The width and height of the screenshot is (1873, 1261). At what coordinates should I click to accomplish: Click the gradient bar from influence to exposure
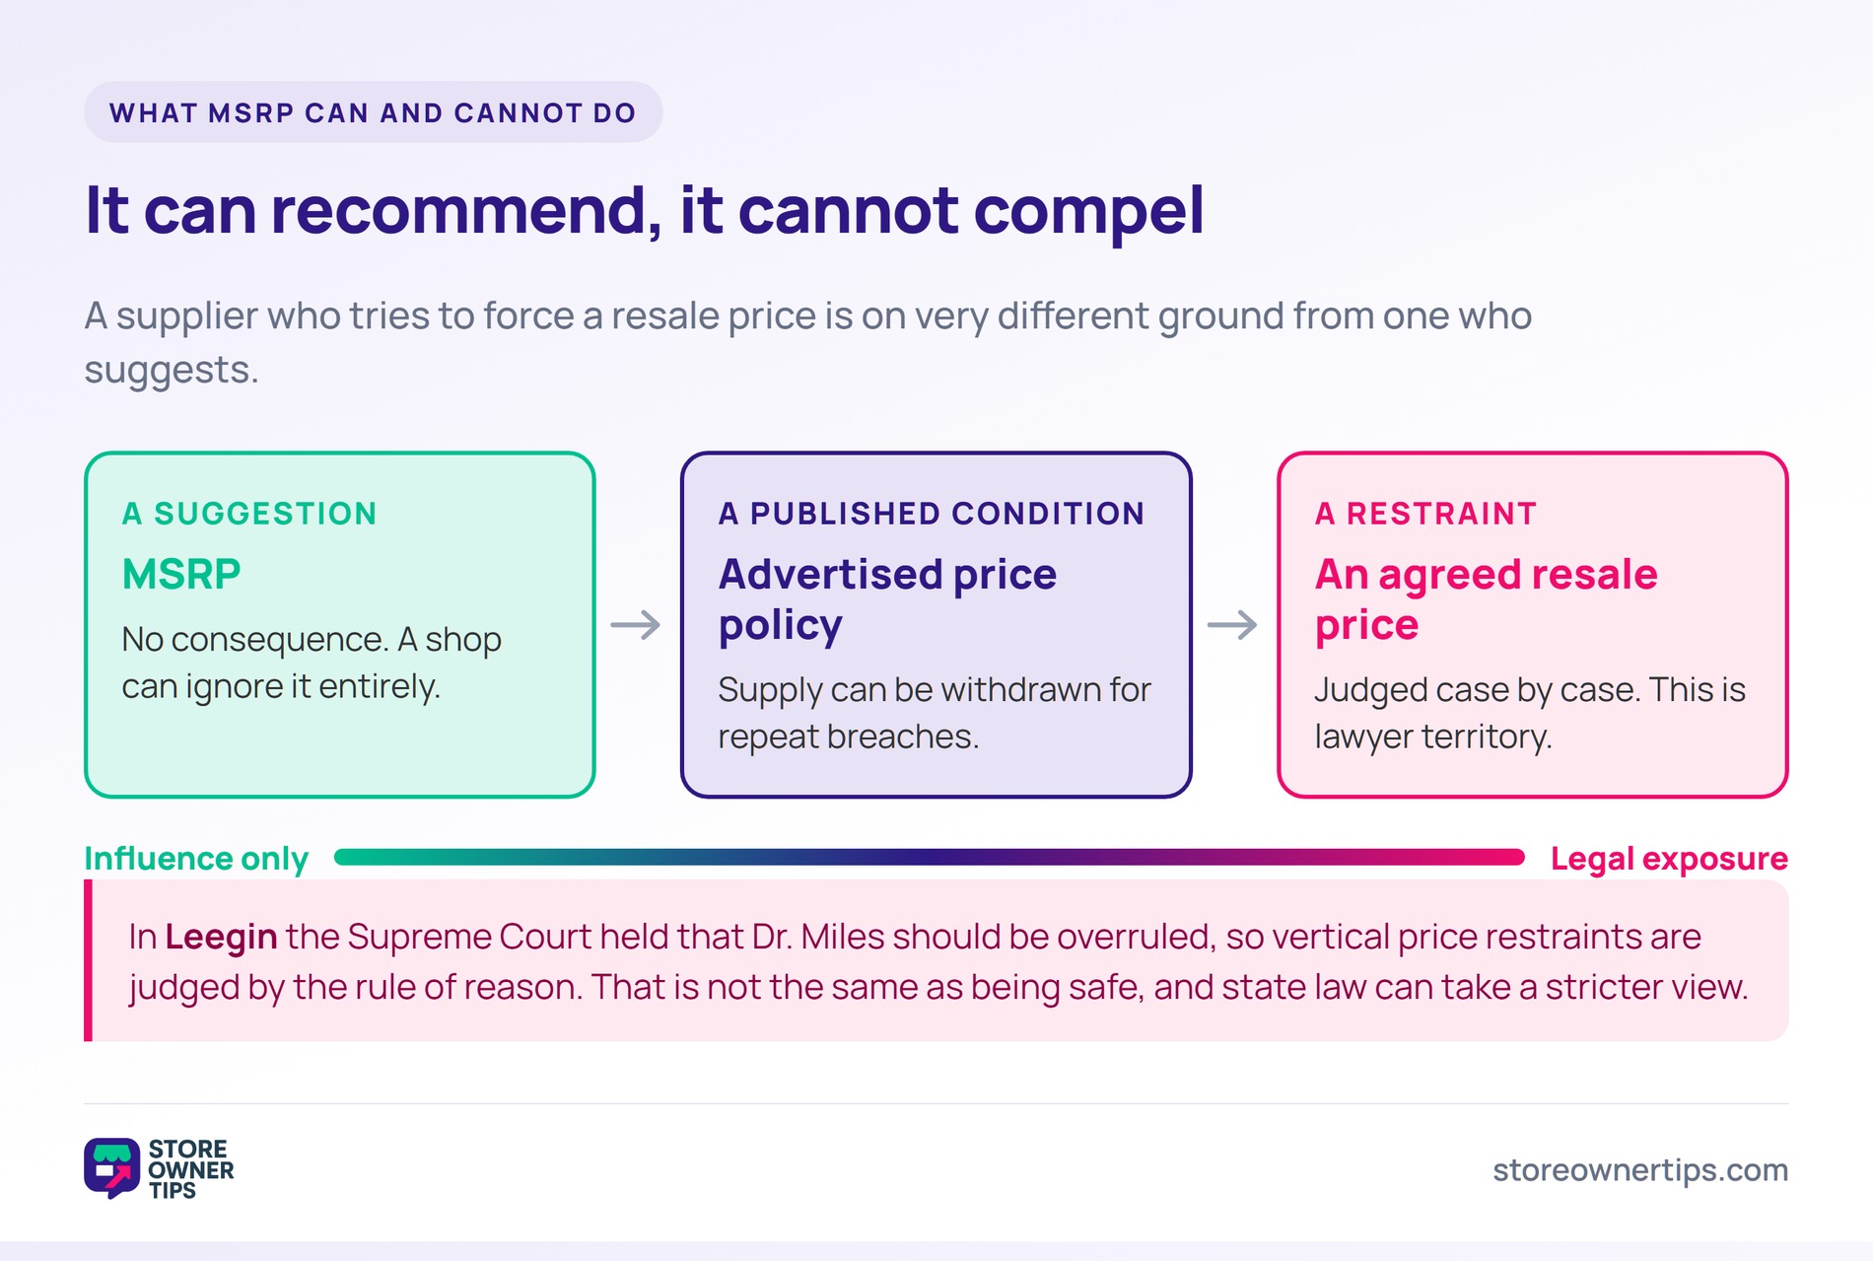pyautogui.click(x=930, y=857)
